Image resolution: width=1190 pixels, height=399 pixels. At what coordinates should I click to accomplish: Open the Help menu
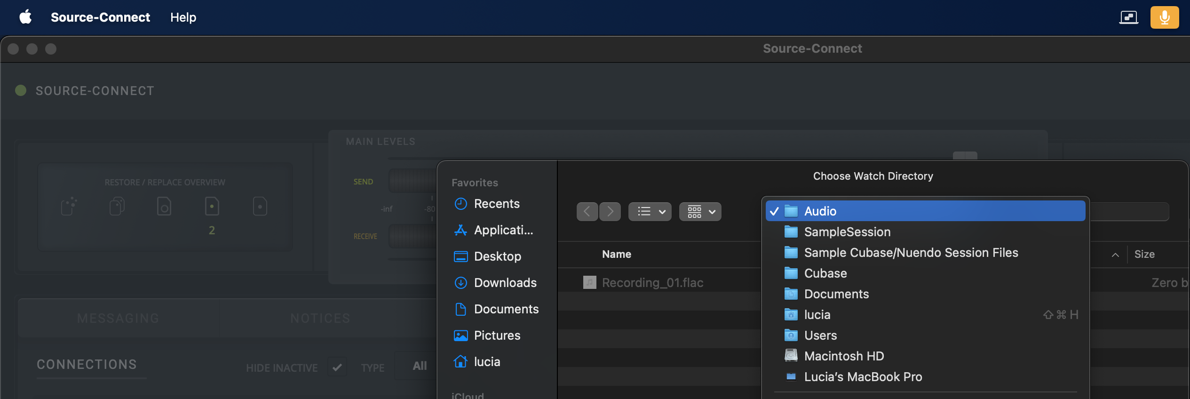coord(183,17)
